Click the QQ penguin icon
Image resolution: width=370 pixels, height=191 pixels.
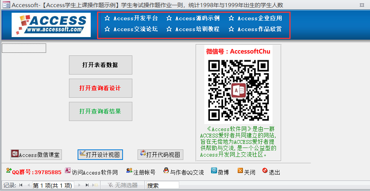pyautogui.click(x=166, y=170)
